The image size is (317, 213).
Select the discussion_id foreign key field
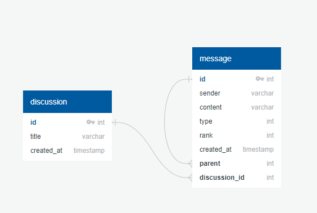click(x=237, y=178)
